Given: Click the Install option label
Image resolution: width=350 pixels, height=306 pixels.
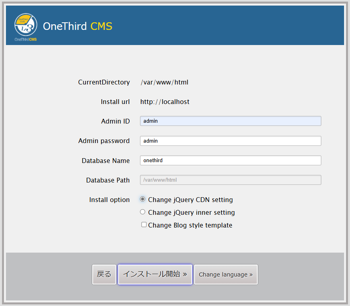Looking at the screenshot, I should pyautogui.click(x=109, y=200).
